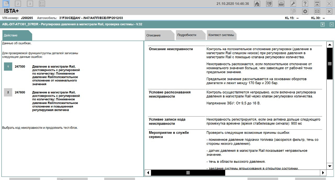Close the ABL-DIT-AT1361 test module
The image size is (335, 180).
tap(332, 24)
